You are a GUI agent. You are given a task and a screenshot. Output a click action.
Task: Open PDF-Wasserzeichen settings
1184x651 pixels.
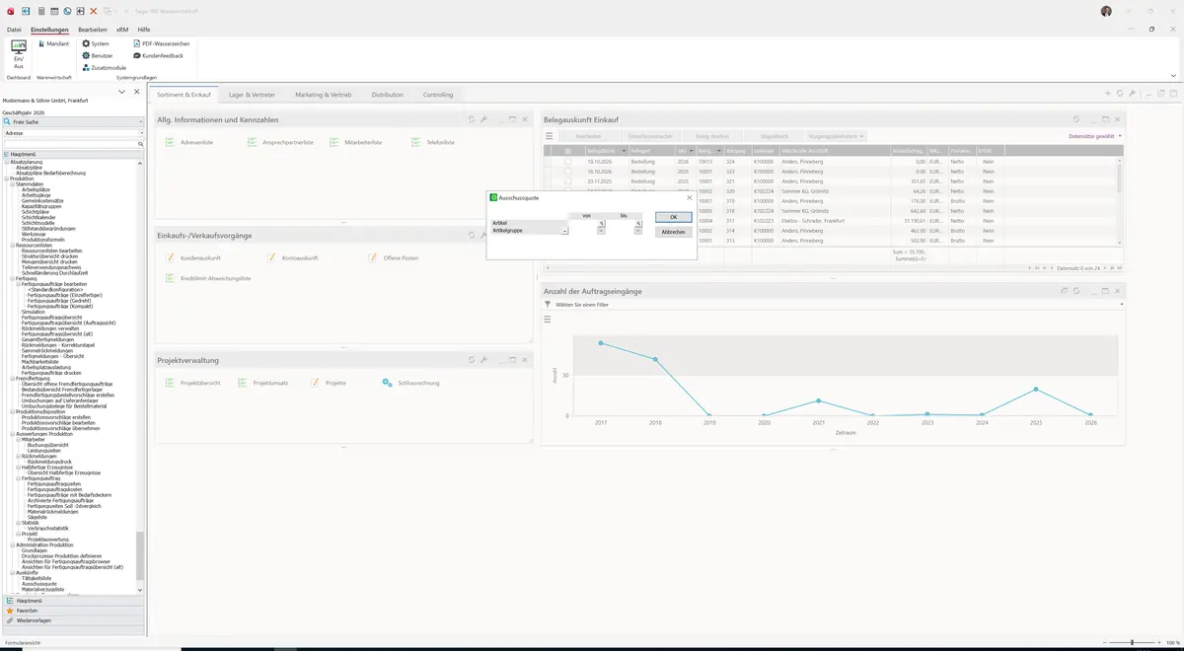tap(161, 43)
